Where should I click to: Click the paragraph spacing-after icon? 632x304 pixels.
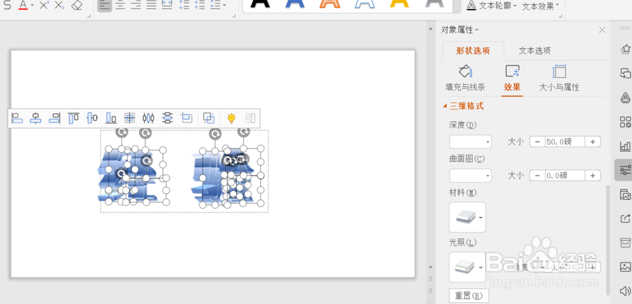(200, 5)
